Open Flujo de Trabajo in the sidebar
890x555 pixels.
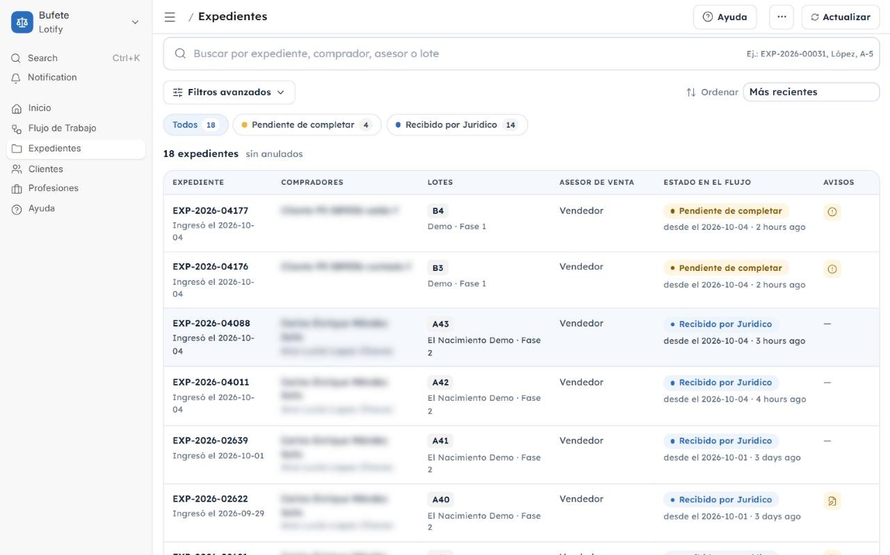[x=76, y=129]
